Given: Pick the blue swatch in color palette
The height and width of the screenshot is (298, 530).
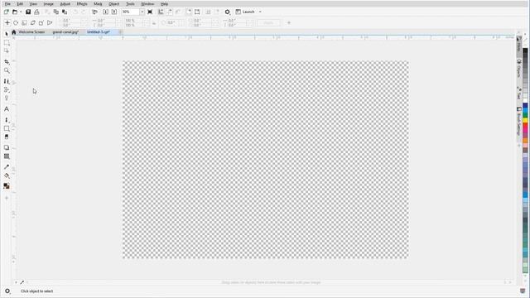Looking at the screenshot, I should click(x=525, y=106).
